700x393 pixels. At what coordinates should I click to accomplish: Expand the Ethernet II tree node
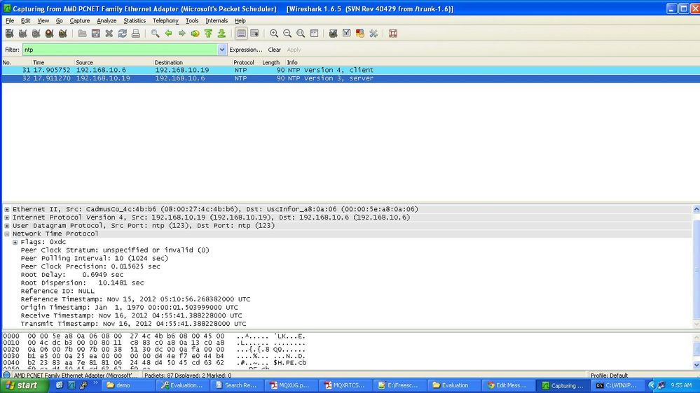click(x=7, y=209)
